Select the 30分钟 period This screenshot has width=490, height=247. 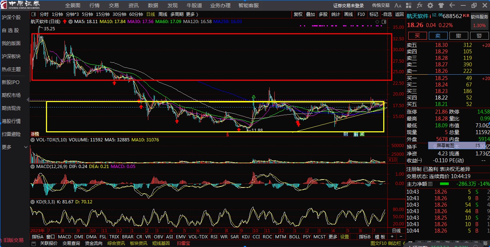tap(119, 14)
